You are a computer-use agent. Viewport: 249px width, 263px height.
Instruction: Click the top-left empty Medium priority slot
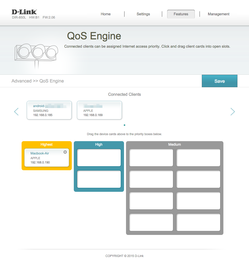151,158
